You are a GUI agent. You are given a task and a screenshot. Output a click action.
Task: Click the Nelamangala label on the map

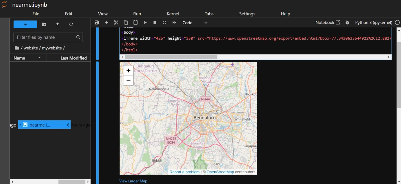[159, 89]
